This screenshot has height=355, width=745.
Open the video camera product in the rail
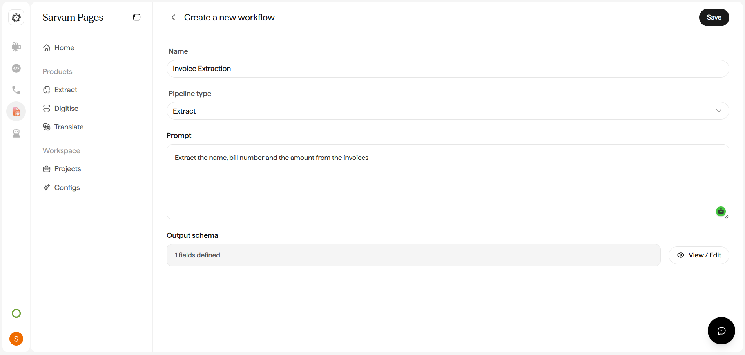click(16, 47)
